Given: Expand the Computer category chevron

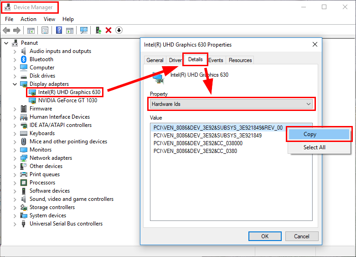Looking at the screenshot, I should click(x=15, y=68).
